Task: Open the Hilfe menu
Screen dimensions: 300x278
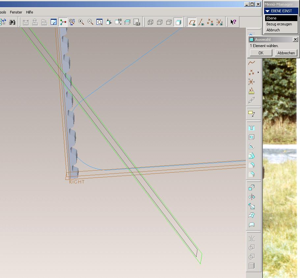Action: (29, 12)
